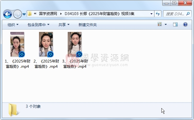Open the 组织 menu

tap(13, 25)
